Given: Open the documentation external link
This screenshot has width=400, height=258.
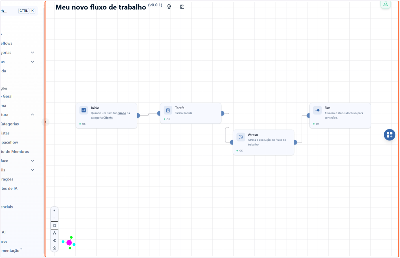Looking at the screenshot, I should tap(11, 250).
